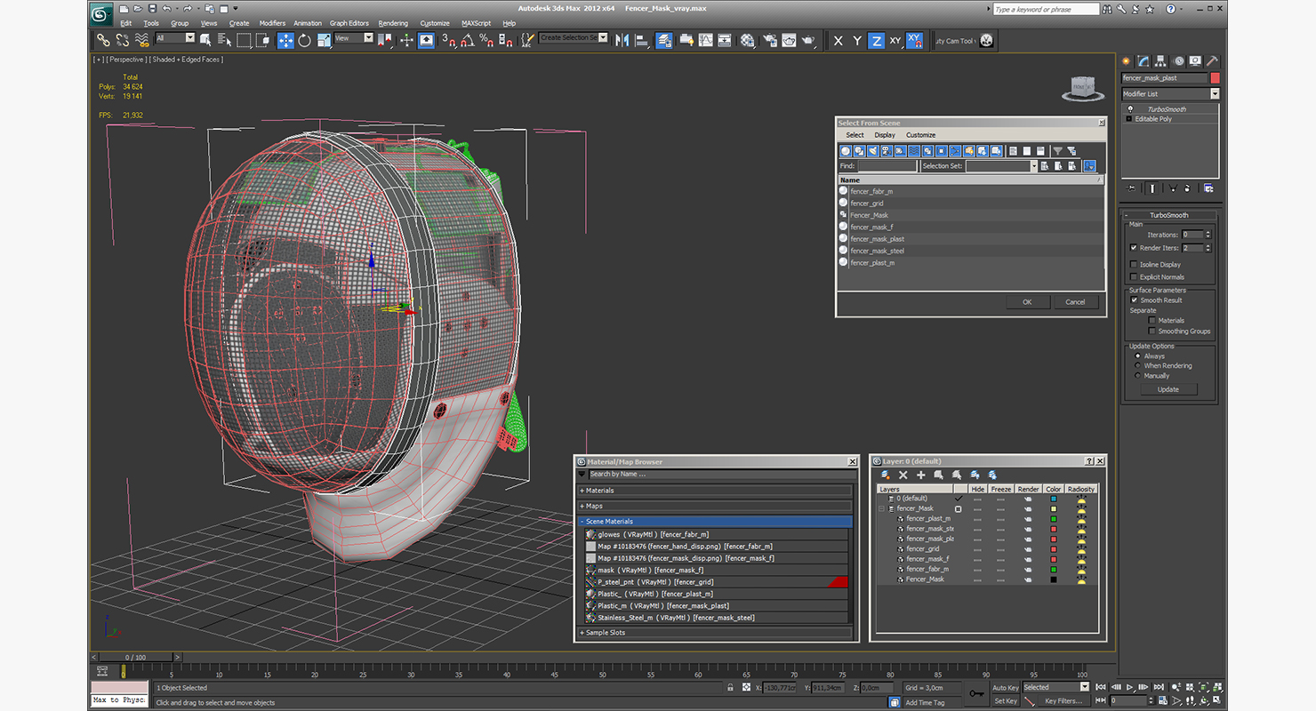Enable the Explicit Normals checkbox
This screenshot has height=711, width=1316.
1134,276
